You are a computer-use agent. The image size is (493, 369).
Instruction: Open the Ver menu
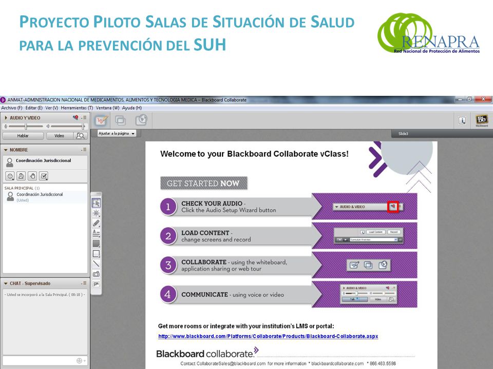[51, 108]
